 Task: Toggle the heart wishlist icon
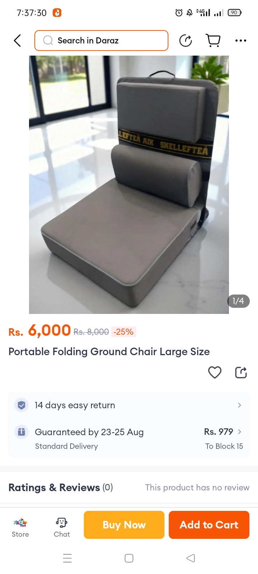pos(215,372)
